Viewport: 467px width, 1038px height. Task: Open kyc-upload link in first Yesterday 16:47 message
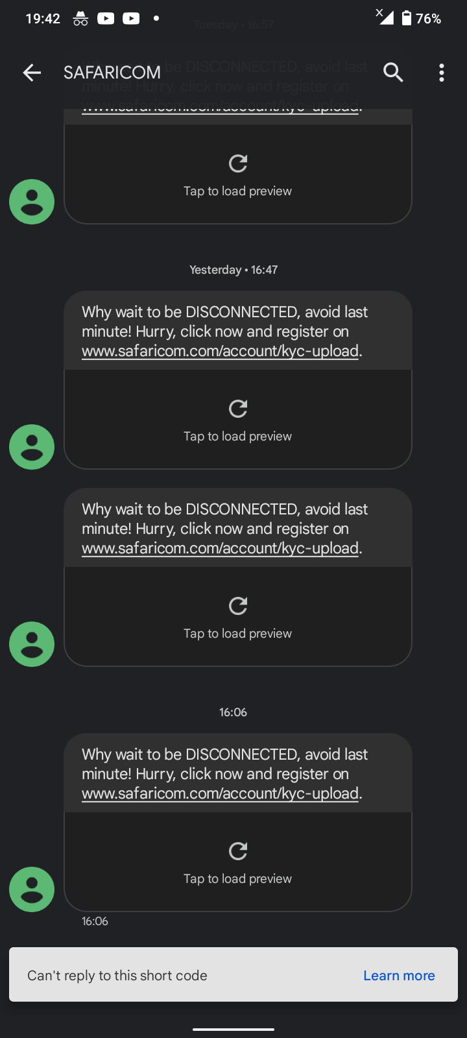[x=220, y=351]
